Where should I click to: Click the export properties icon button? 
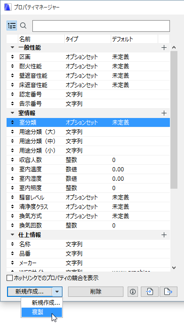tap(168, 292)
